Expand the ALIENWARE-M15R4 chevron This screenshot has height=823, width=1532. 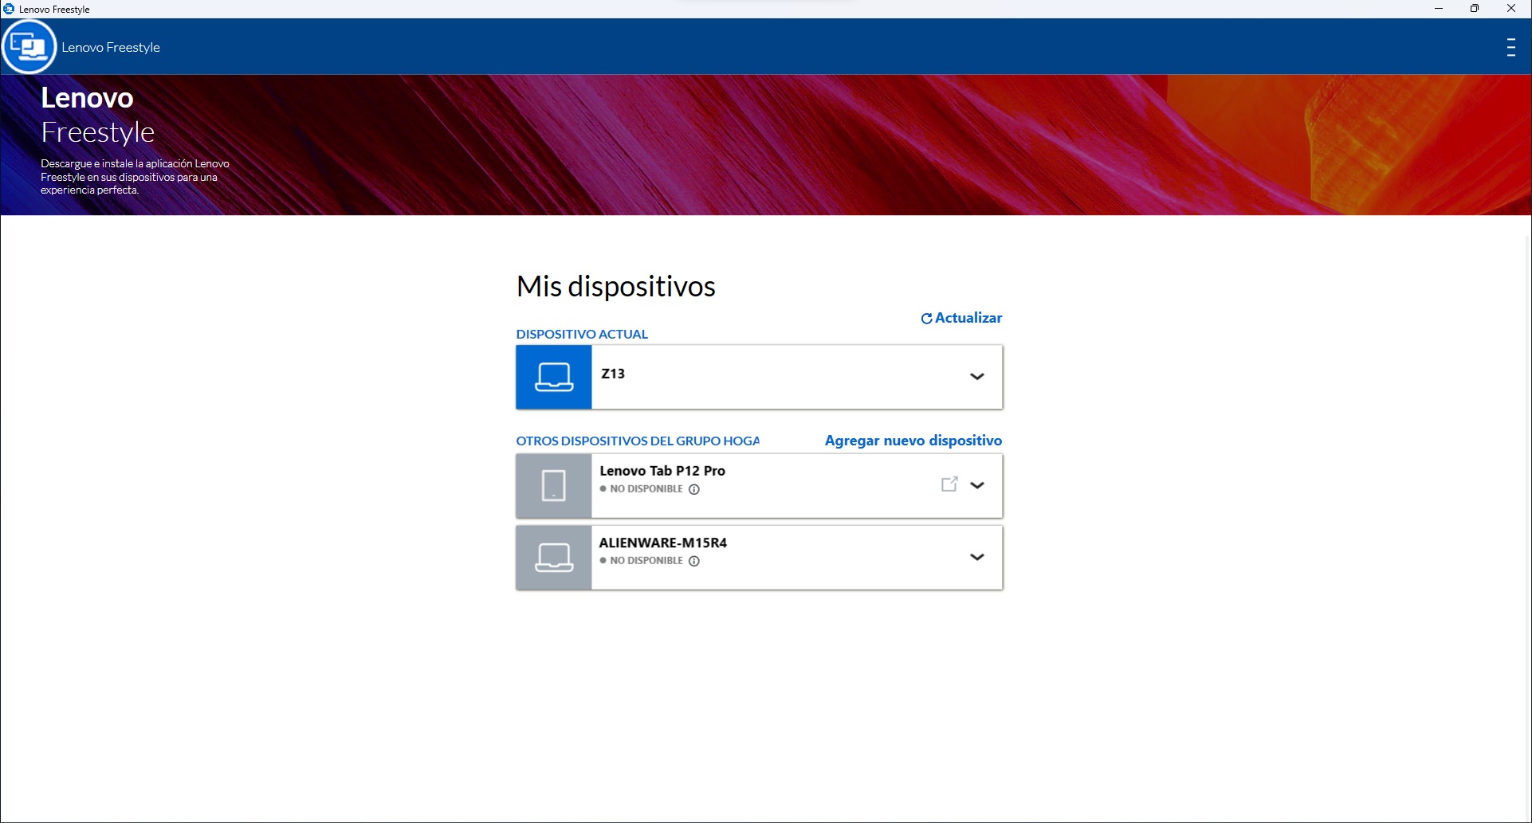[x=976, y=557]
